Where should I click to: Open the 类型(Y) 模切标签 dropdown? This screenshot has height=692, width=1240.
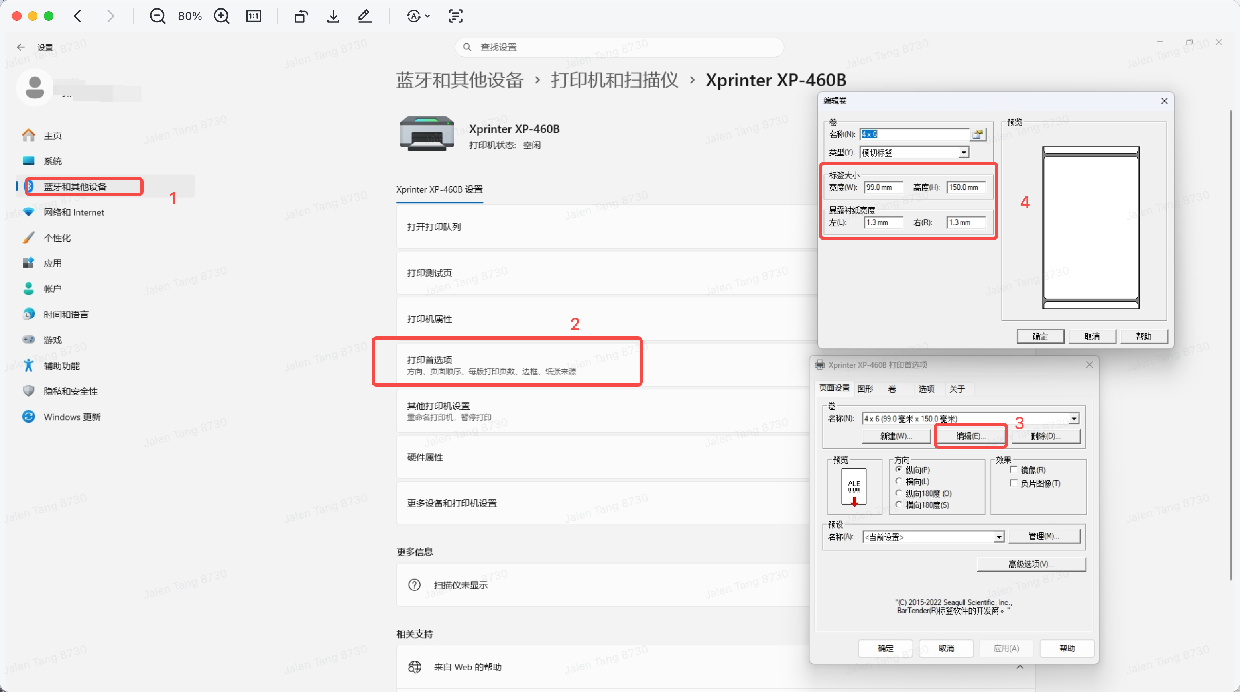tap(964, 153)
